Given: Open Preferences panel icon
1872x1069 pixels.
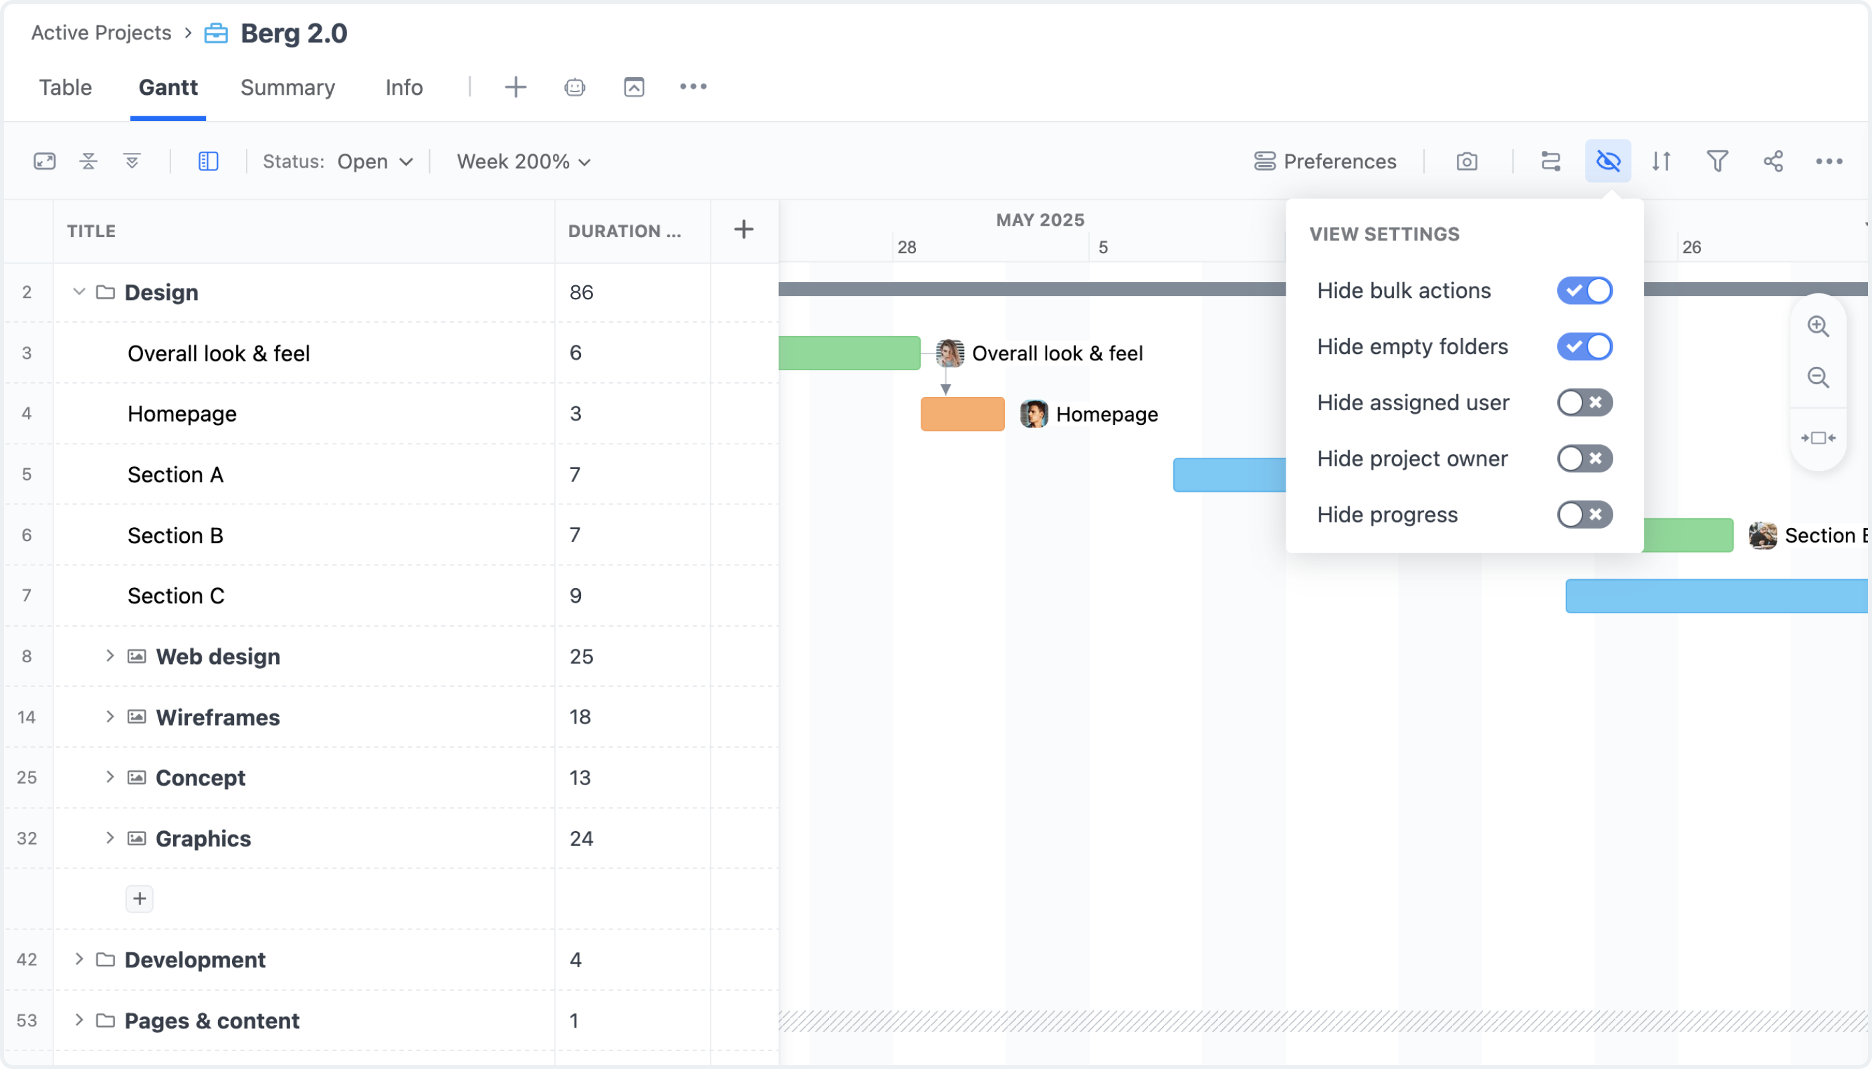Looking at the screenshot, I should (1265, 162).
